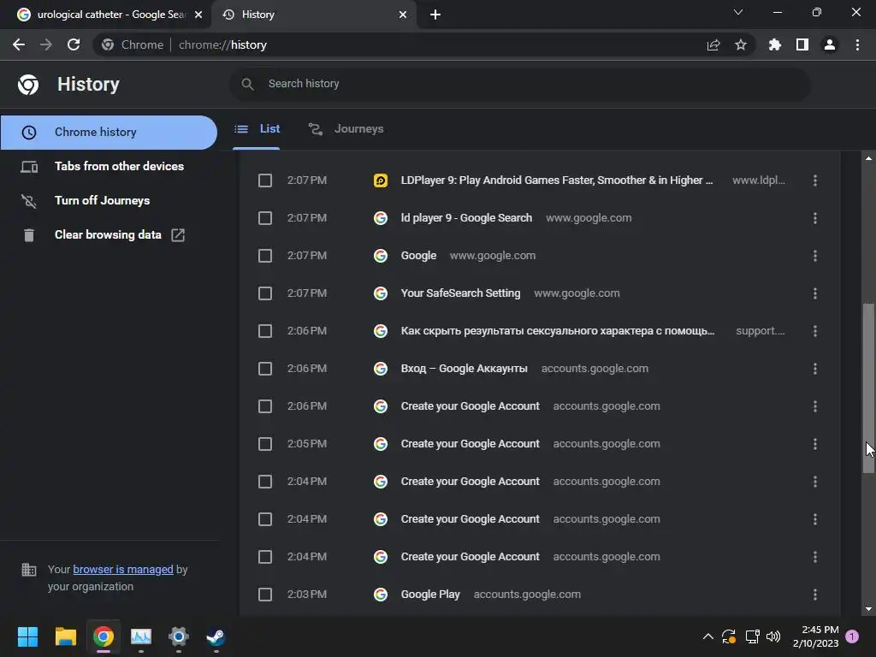Viewport: 876px width, 657px height.
Task: Select Chrome history in the sidebar
Action: point(109,133)
